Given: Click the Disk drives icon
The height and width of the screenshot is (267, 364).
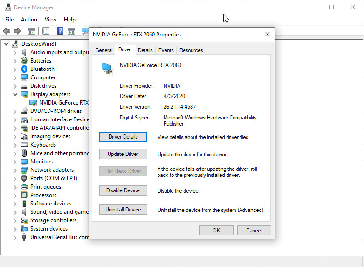Looking at the screenshot, I should pos(24,86).
